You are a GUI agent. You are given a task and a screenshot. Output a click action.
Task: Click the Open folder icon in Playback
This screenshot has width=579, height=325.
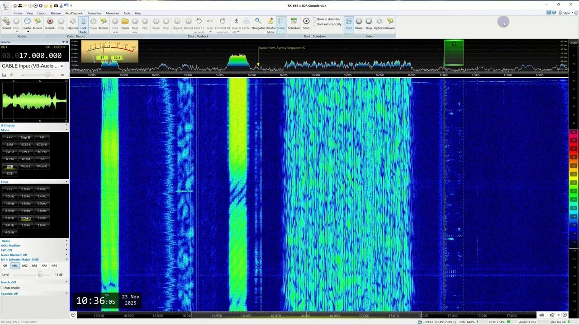pos(125,23)
